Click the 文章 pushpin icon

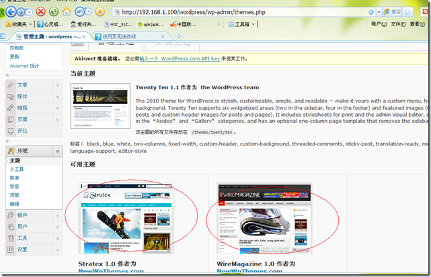click(x=11, y=85)
